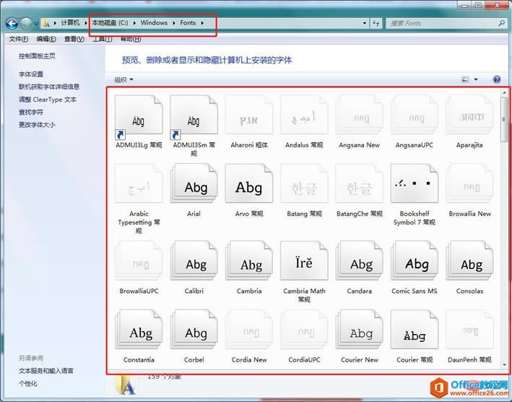Select the DaunPenh font icon
Image resolution: width=512 pixels, height=402 pixels.
click(x=470, y=330)
